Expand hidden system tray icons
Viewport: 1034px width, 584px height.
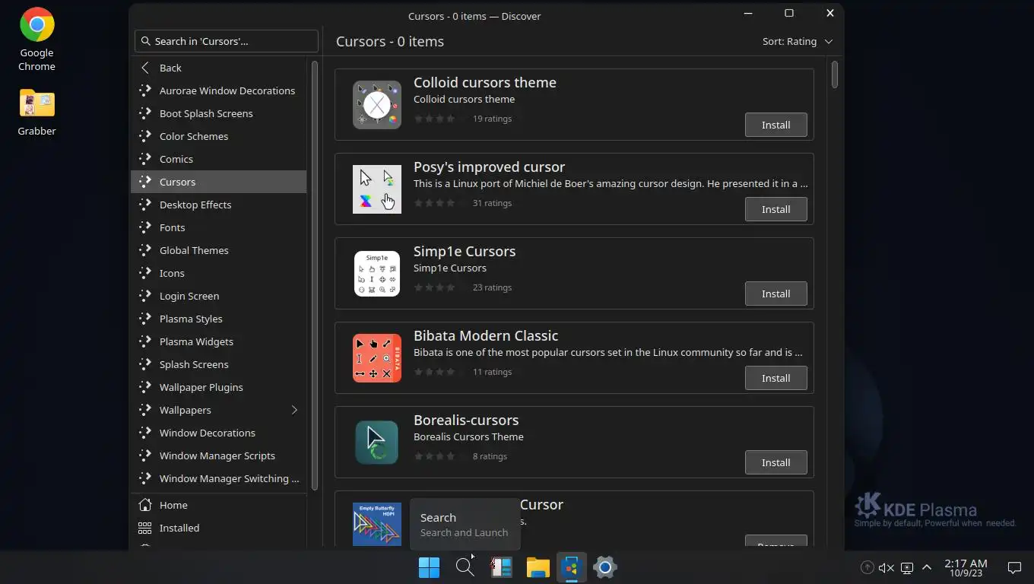[x=927, y=567]
